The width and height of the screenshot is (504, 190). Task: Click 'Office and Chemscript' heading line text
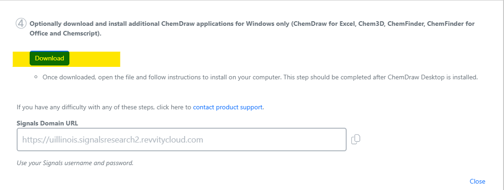tap(66, 33)
